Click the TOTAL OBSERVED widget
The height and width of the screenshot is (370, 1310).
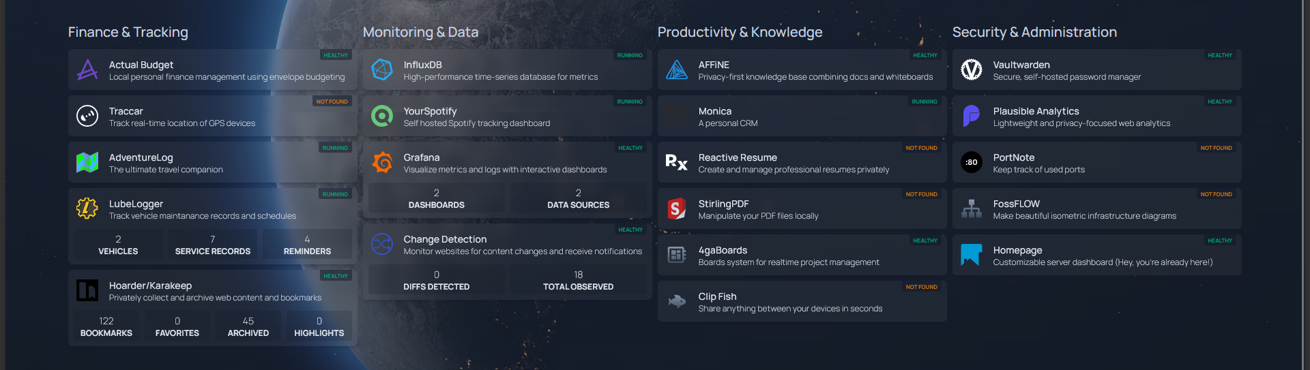579,280
